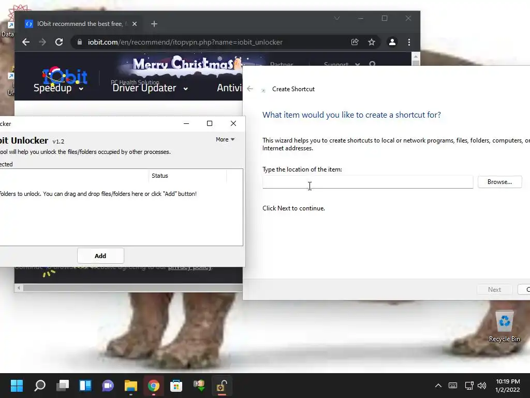The width and height of the screenshot is (530, 398).
Task: Open network tray icon
Action: click(x=469, y=386)
